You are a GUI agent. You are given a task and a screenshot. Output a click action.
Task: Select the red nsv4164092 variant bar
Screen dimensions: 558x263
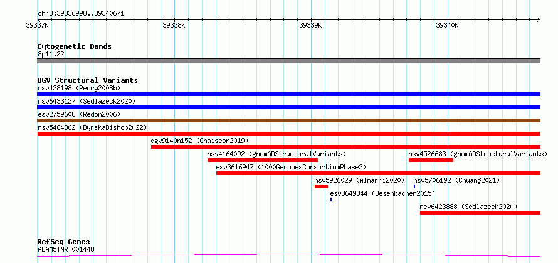[263, 160]
